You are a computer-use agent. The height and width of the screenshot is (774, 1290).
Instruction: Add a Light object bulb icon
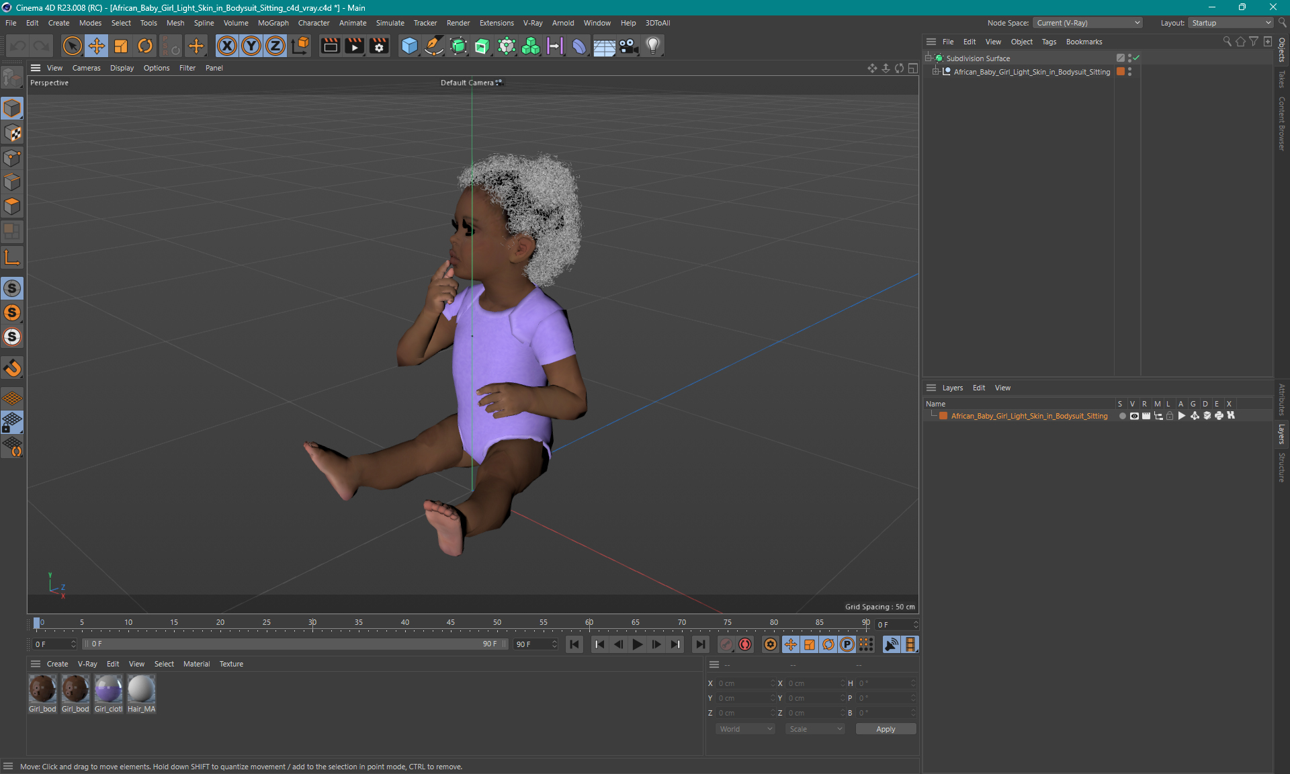(x=653, y=46)
